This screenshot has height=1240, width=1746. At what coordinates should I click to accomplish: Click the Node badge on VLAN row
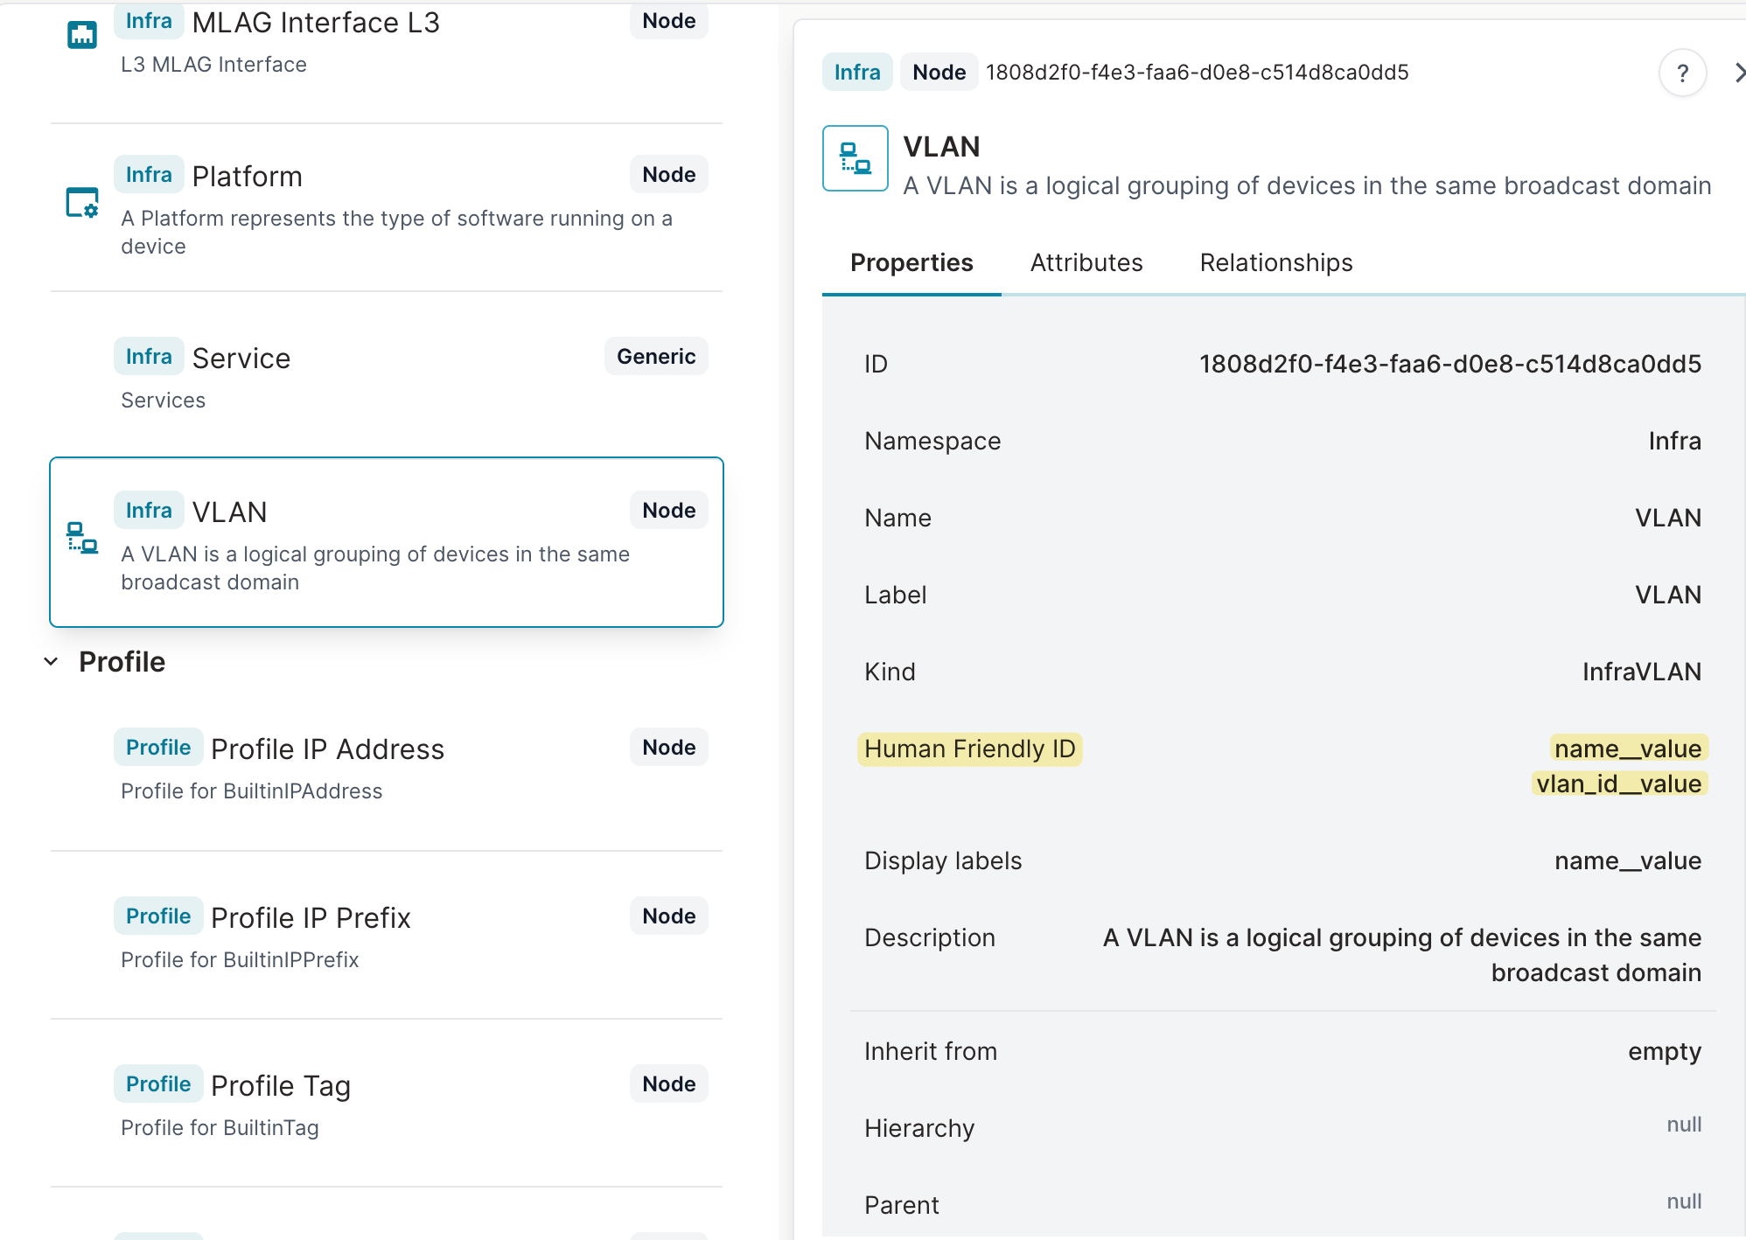click(669, 510)
